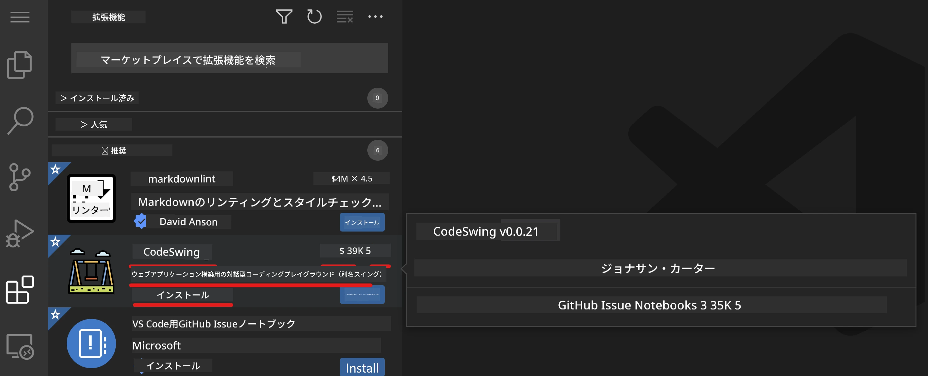
Task: Click the 6 count badge for recommended extensions
Action: [x=378, y=150]
